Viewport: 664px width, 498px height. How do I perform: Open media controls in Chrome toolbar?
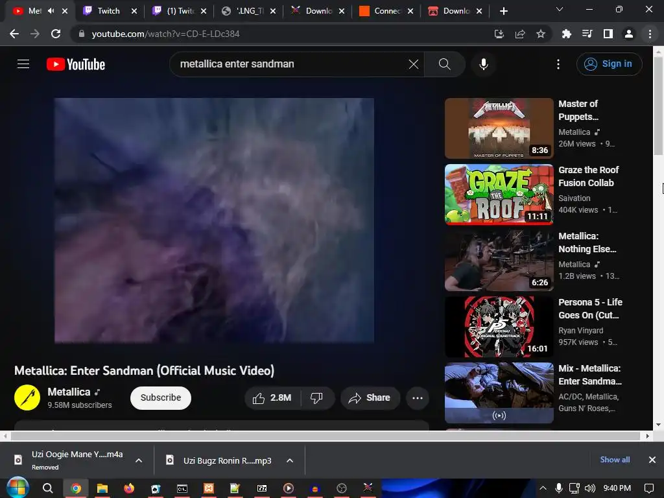pos(587,34)
